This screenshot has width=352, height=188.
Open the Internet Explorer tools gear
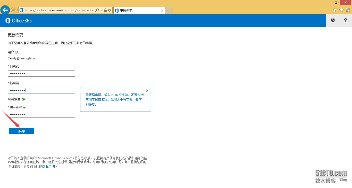pos(348,10)
